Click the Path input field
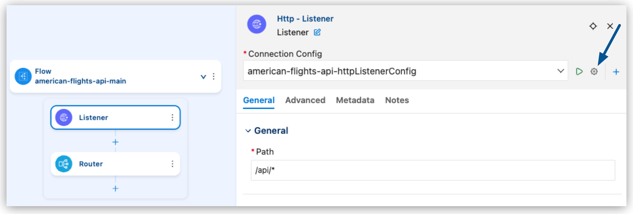The height and width of the screenshot is (214, 633). coord(433,170)
